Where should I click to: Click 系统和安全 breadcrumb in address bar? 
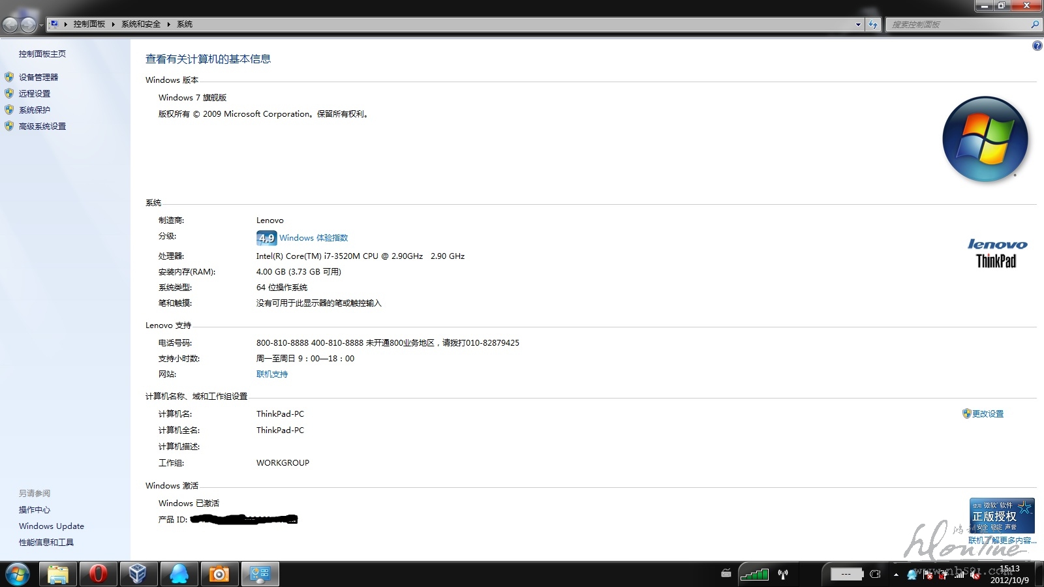[x=140, y=24]
